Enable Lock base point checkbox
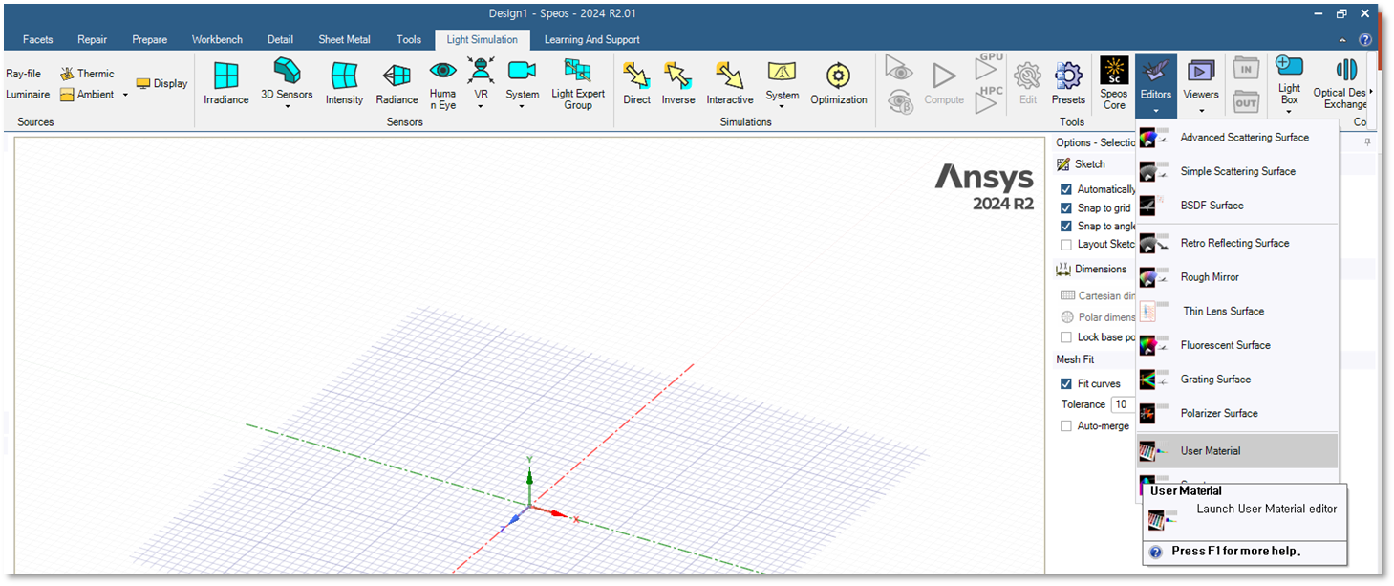This screenshot has width=1394, height=586. pyautogui.click(x=1066, y=336)
